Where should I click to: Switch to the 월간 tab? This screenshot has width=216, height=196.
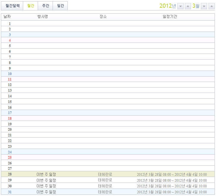click(x=31, y=6)
